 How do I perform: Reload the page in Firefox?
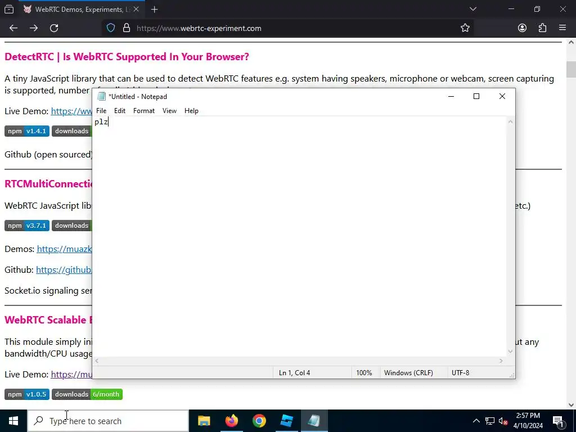point(54,28)
